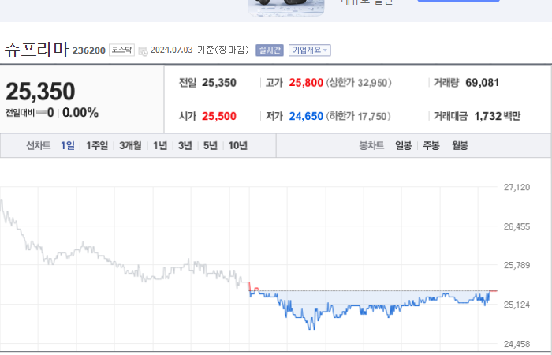Click the ad thumbnail image at top

[x=285, y=7]
